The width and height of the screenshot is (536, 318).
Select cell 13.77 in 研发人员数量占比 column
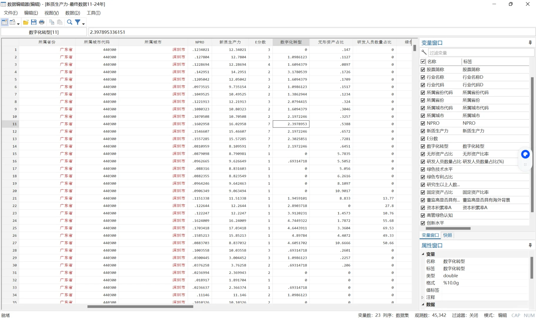[x=374, y=198]
